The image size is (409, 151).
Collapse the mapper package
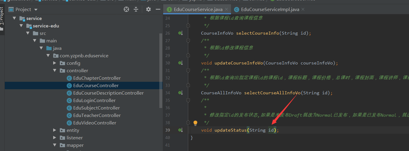(x=55, y=145)
